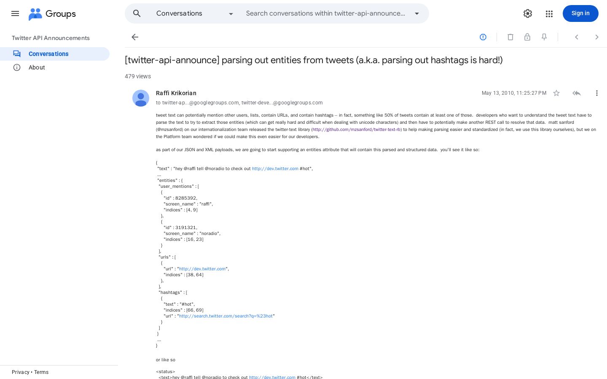Image resolution: width=607 pixels, height=379 pixels.
Task: Go back with the arrow icon
Action: pyautogui.click(x=135, y=37)
